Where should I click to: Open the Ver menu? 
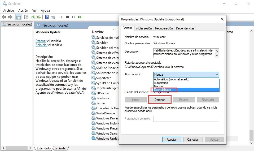click(34, 11)
